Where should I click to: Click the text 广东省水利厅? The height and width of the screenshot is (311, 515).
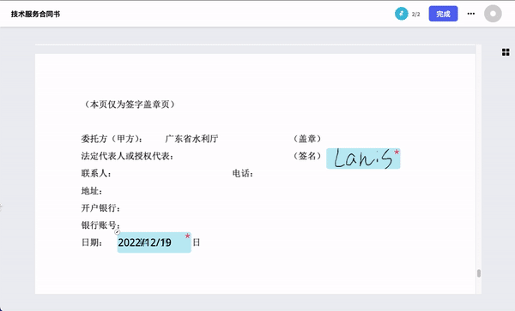pyautogui.click(x=191, y=139)
